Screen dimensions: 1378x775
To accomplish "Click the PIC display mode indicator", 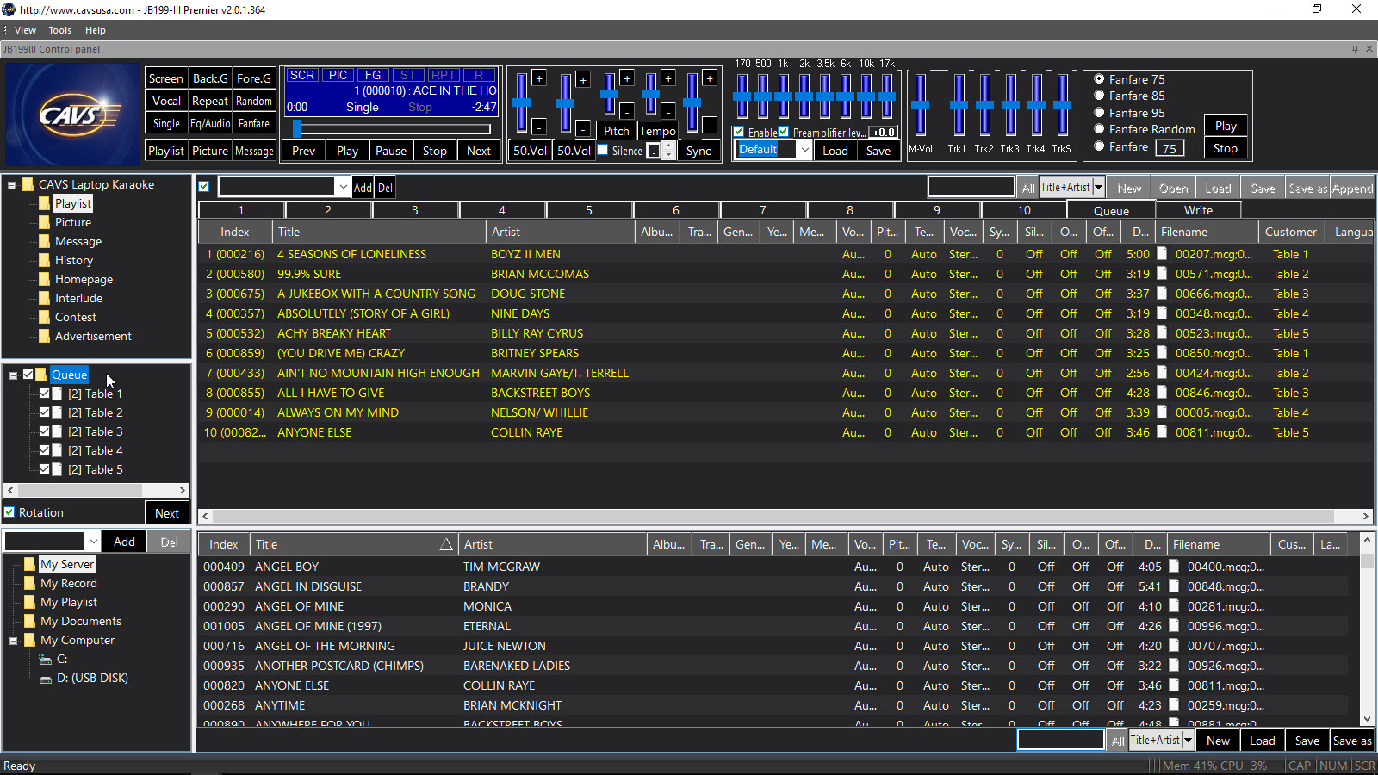I will click(338, 76).
